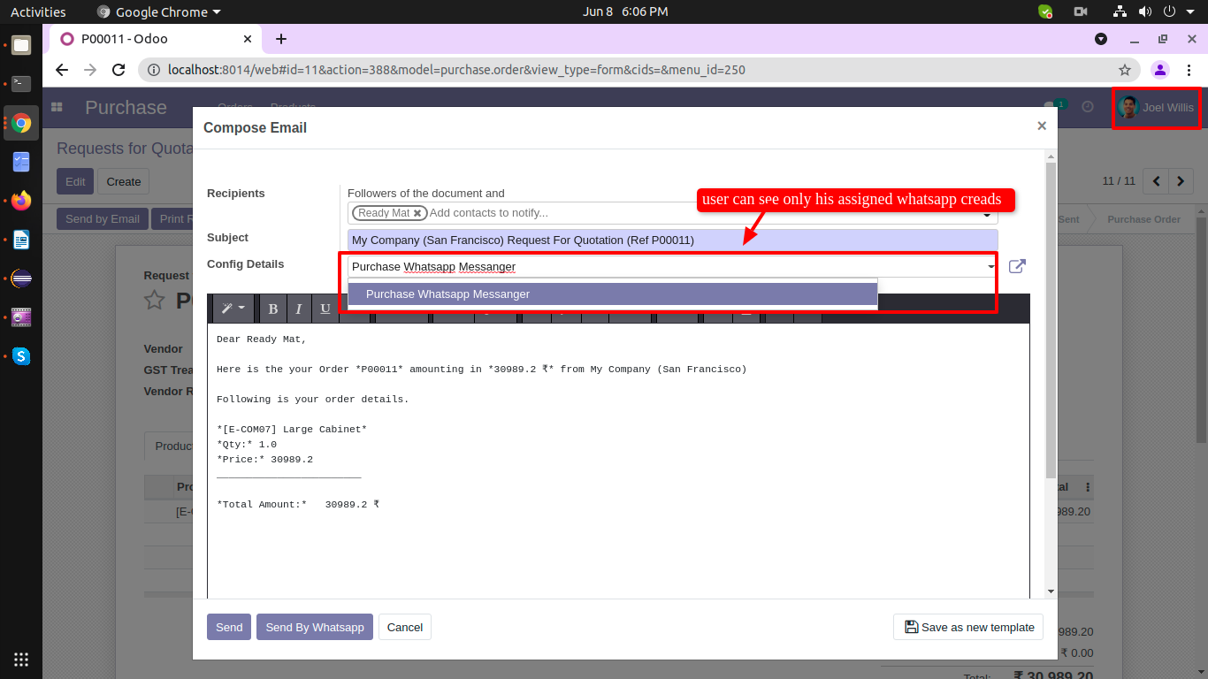Show all applications grid
This screenshot has height=679, width=1208.
tap(21, 659)
